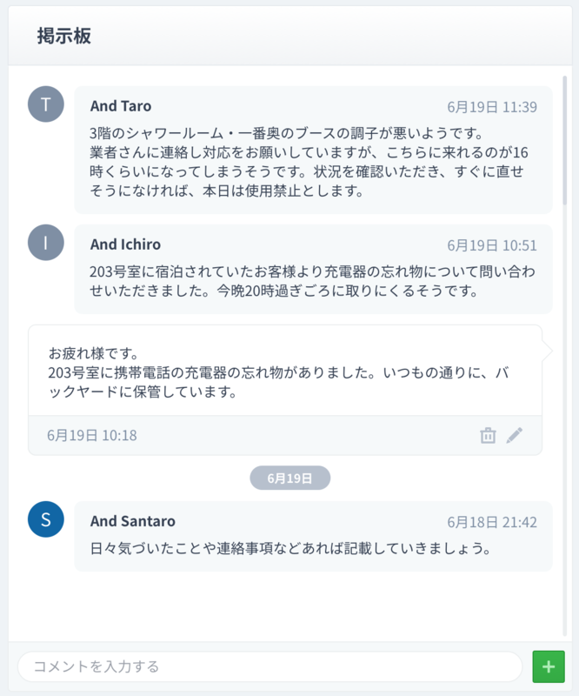Click the 6月19日 10:51 timestamp
This screenshot has height=696, width=579.
[492, 245]
